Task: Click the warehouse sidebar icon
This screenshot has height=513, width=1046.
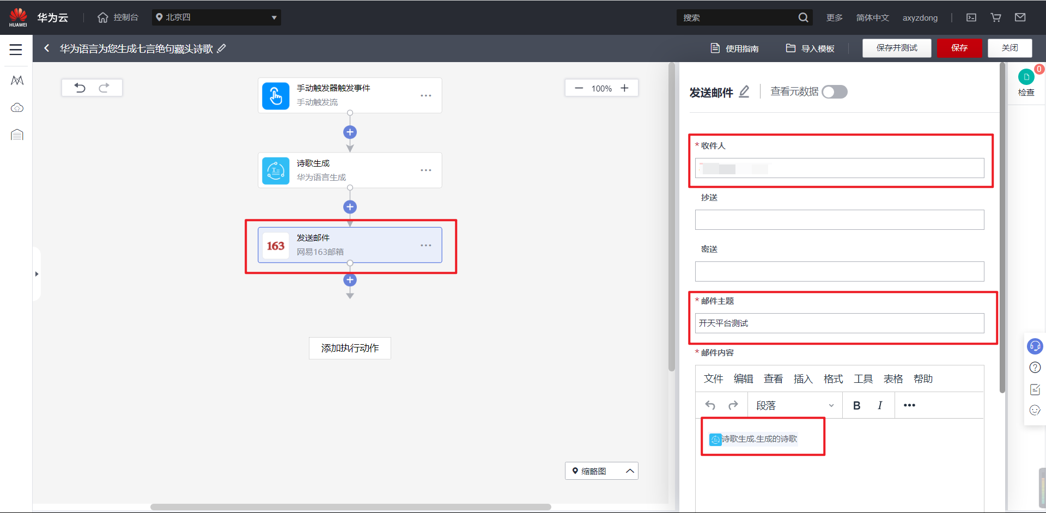Action: 17,135
